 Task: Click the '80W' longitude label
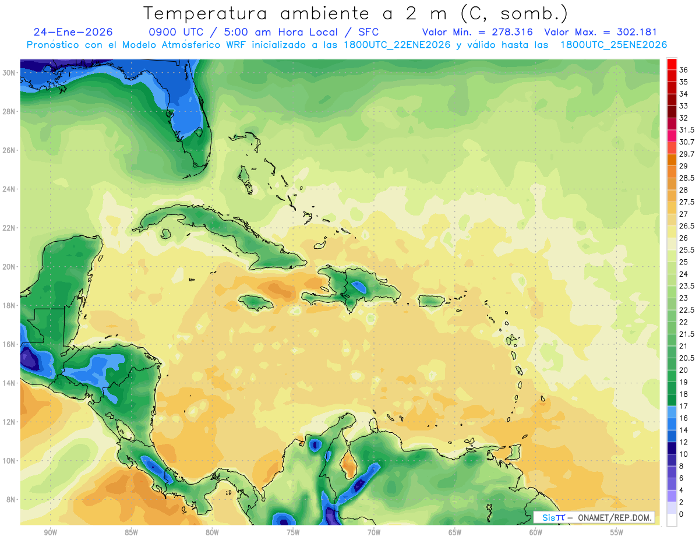click(x=212, y=532)
